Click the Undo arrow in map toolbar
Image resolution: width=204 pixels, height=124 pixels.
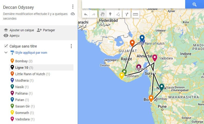click(x=86, y=14)
